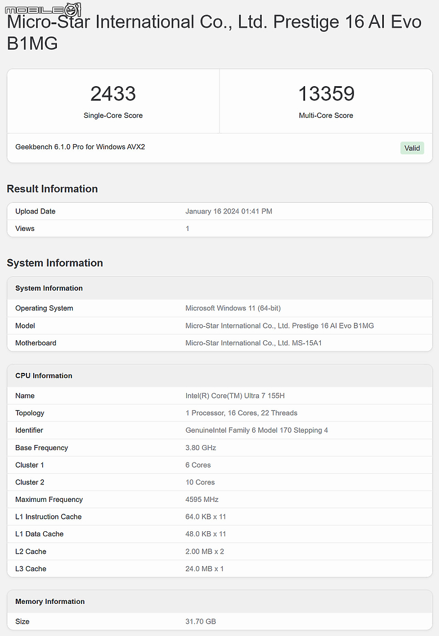Click the Mobile01 watermark logo

pos(43,9)
